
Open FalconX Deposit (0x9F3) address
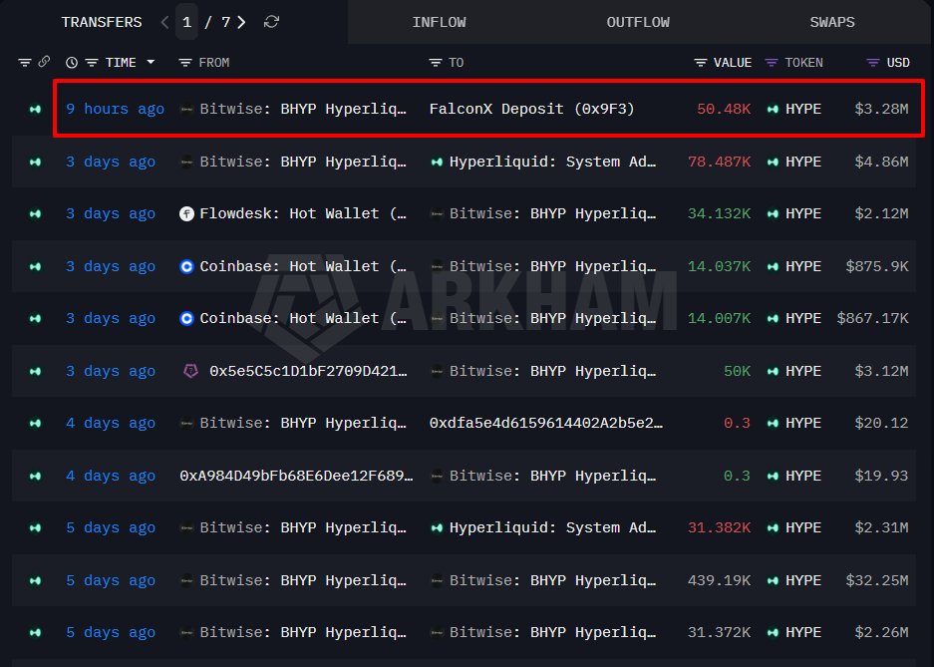[x=531, y=109]
